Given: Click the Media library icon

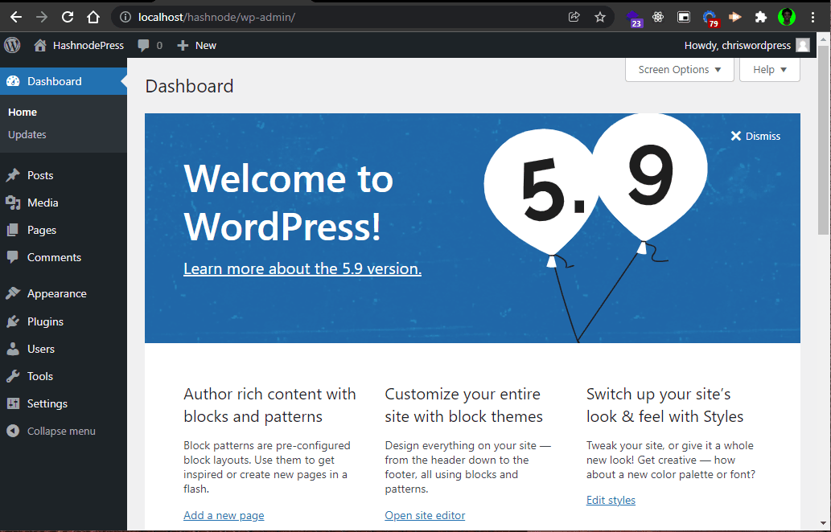Looking at the screenshot, I should click(13, 203).
